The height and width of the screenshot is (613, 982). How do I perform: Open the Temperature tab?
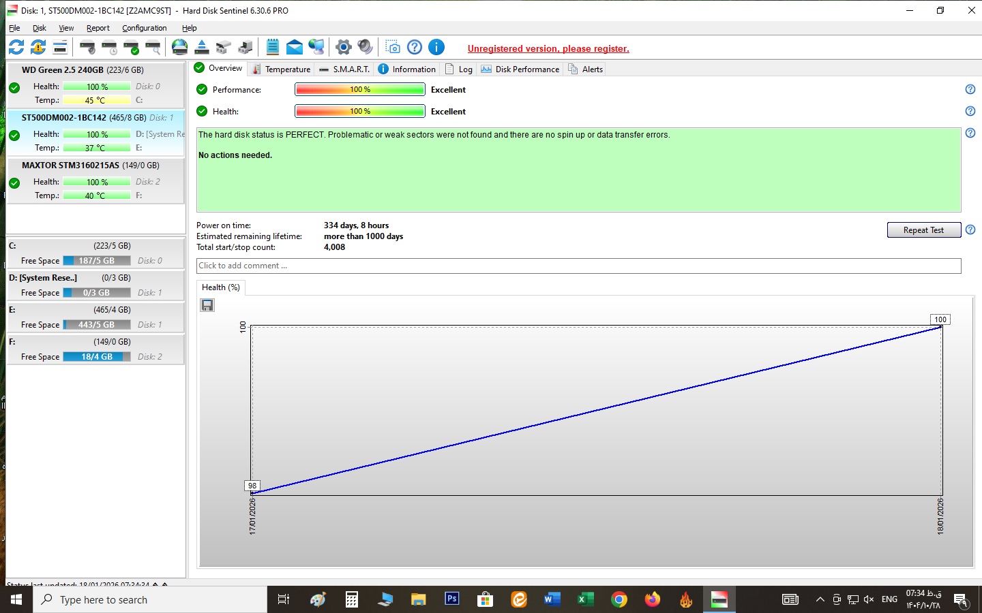pyautogui.click(x=281, y=69)
